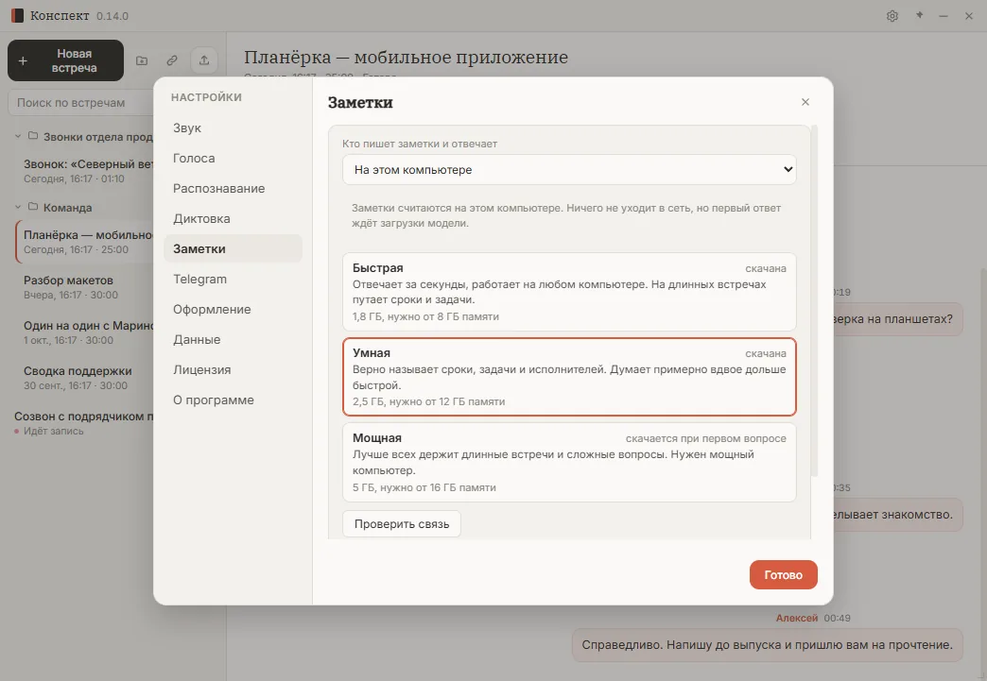Open the Планёрка — мобильное meeting entry
Screen dimensions: 987x681
(x=85, y=242)
